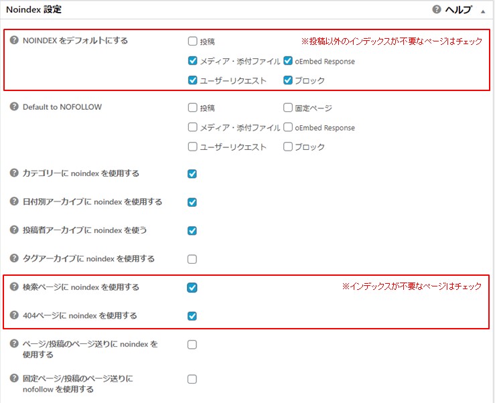Click help icon beside Default to NOFOLLOW
This screenshot has width=495, height=403.
[x=14, y=106]
